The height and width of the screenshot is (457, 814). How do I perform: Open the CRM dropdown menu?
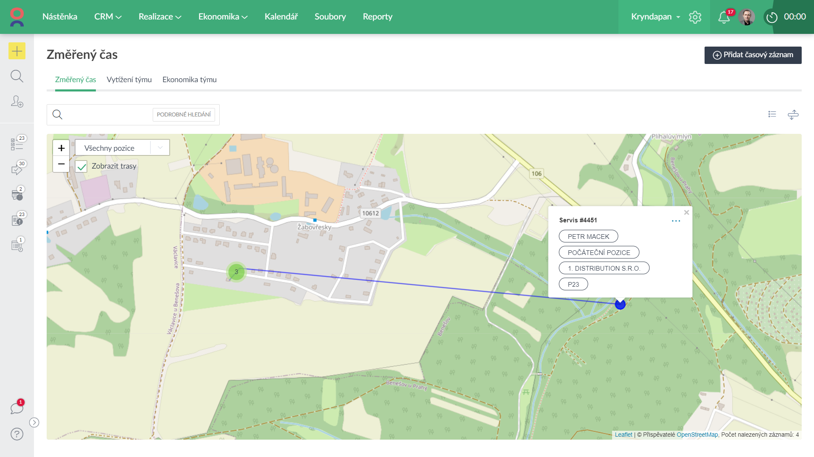coord(108,17)
